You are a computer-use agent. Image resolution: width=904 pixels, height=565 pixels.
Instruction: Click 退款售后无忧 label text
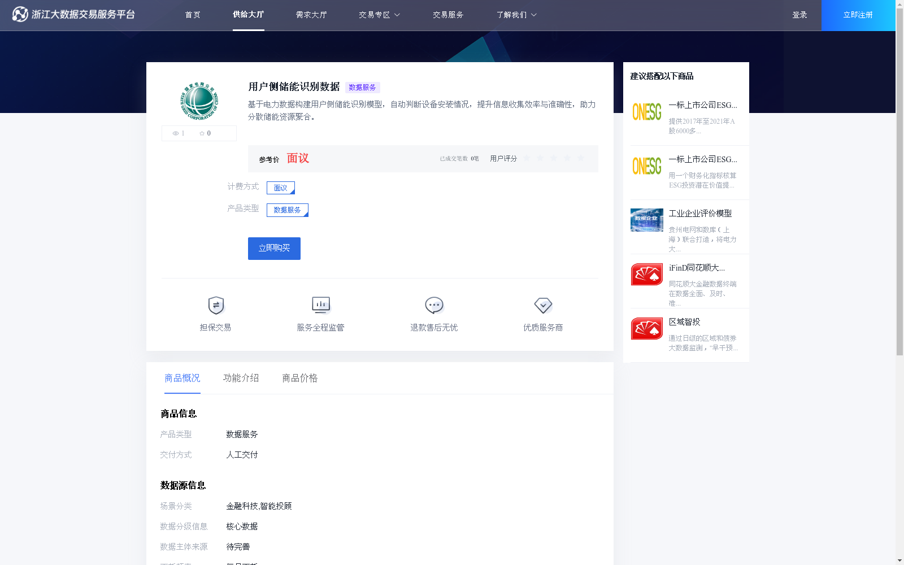(434, 328)
